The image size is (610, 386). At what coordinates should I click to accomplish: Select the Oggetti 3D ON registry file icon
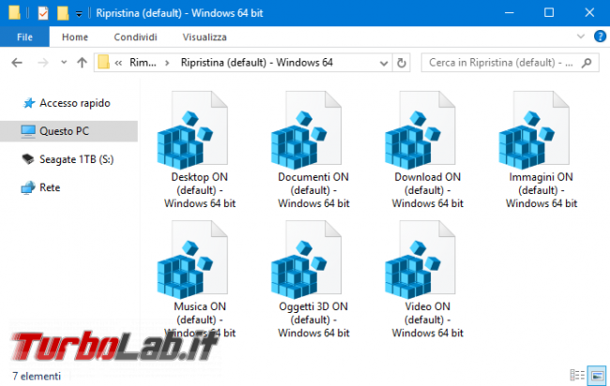[307, 260]
